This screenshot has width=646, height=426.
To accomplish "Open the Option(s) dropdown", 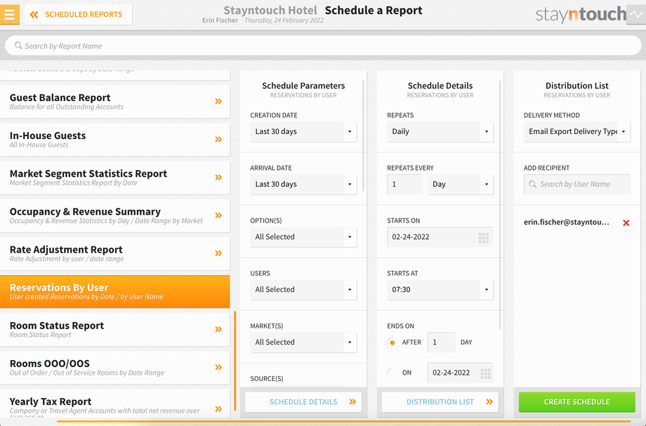I will [303, 237].
